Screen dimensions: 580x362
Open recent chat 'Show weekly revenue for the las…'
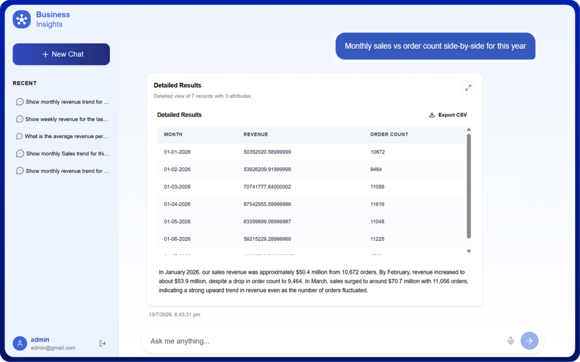[x=62, y=119]
